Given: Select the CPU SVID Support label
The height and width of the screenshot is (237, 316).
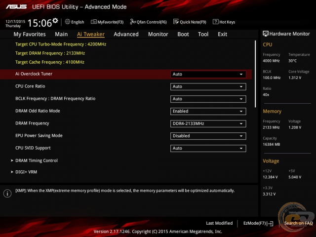Looking at the screenshot, I should coord(33,148).
